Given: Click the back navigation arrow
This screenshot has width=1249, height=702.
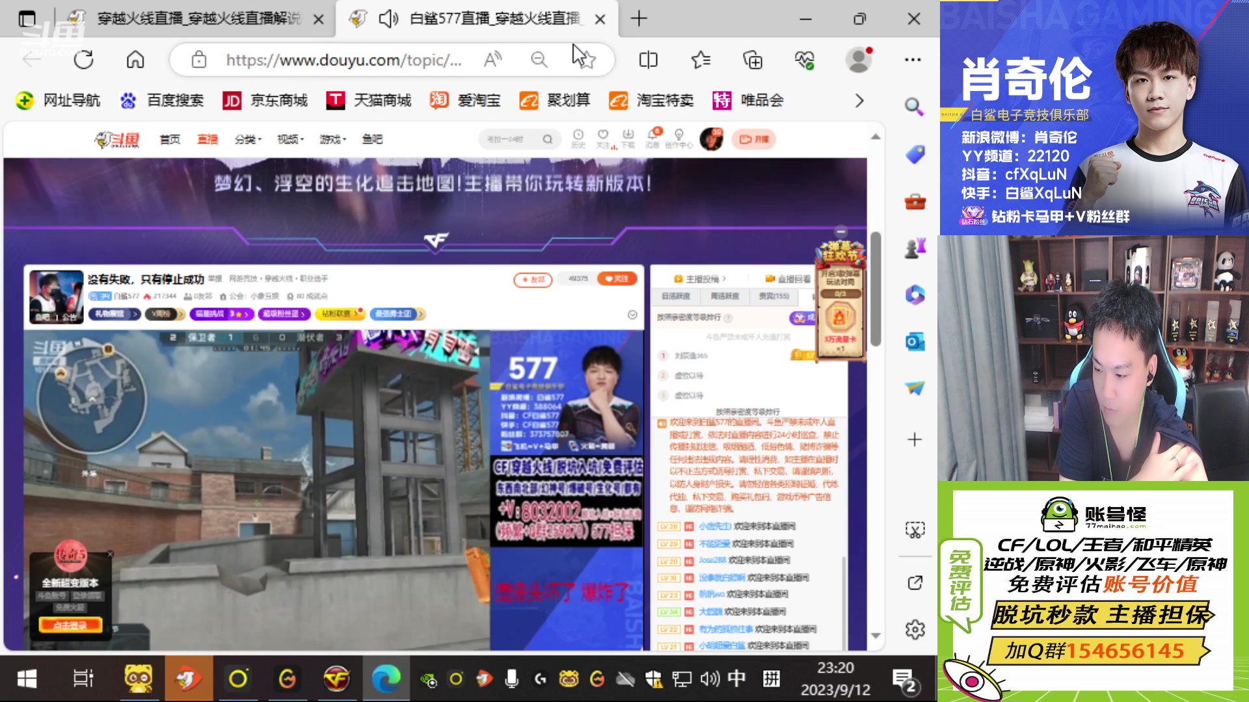Looking at the screenshot, I should click(x=31, y=60).
